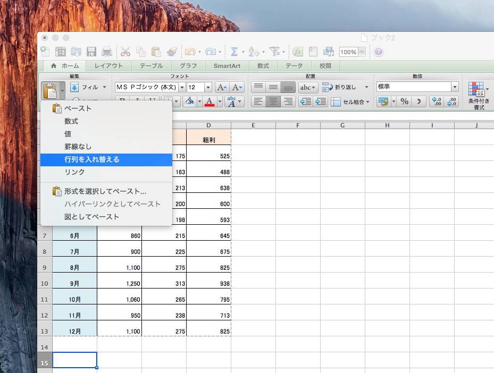The image size is (494, 373).
Task: Click the currency format icon
Action: click(x=383, y=101)
